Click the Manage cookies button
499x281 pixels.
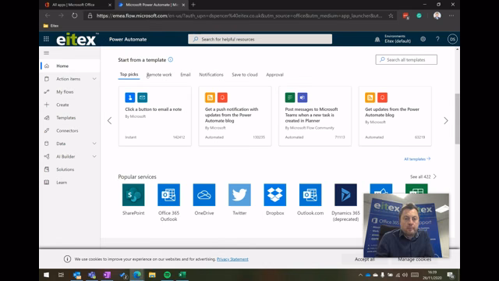pos(414,259)
